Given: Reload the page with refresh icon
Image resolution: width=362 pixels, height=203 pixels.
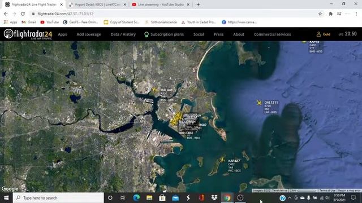Looking at the screenshot, I should (x=23, y=14).
